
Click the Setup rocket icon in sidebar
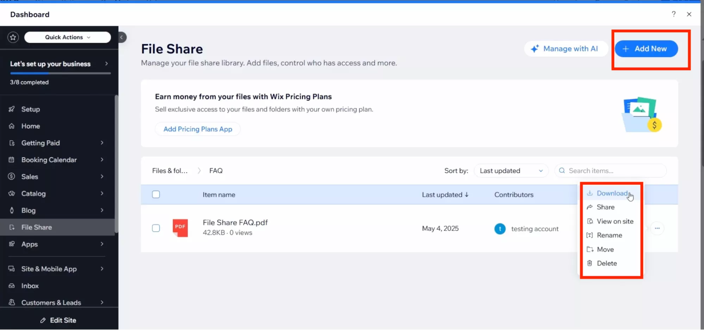(12, 109)
